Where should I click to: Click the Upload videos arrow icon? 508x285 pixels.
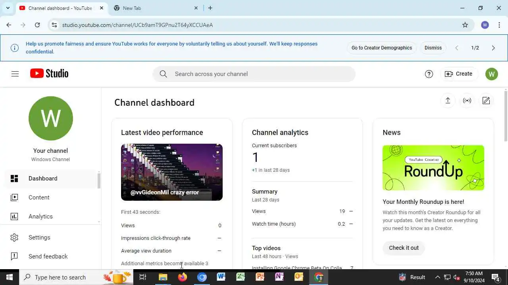point(448,101)
